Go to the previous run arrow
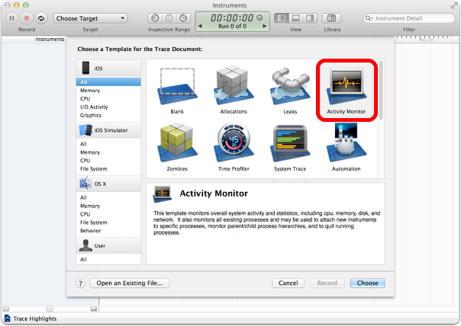The image size is (461, 326). (198, 26)
